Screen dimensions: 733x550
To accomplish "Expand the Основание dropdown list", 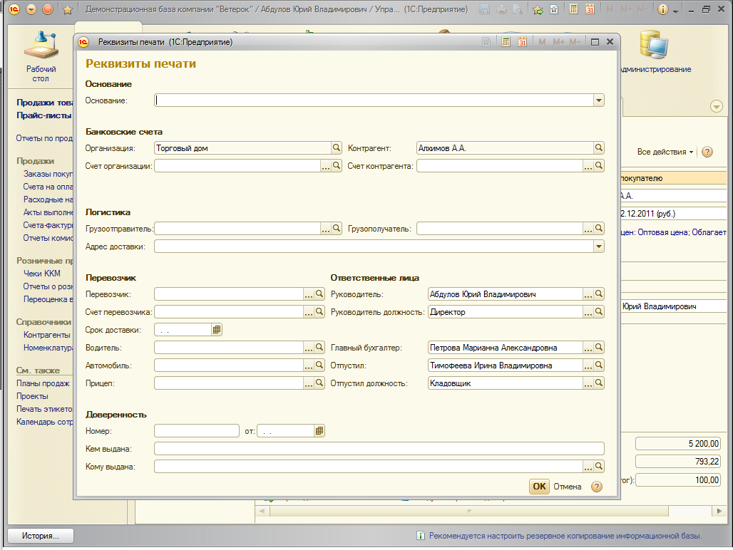I will point(599,101).
